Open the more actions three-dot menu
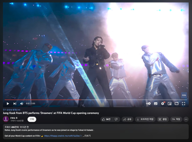Image resolution: width=192 pixels, height=142 pixels. pyautogui.click(x=186, y=119)
